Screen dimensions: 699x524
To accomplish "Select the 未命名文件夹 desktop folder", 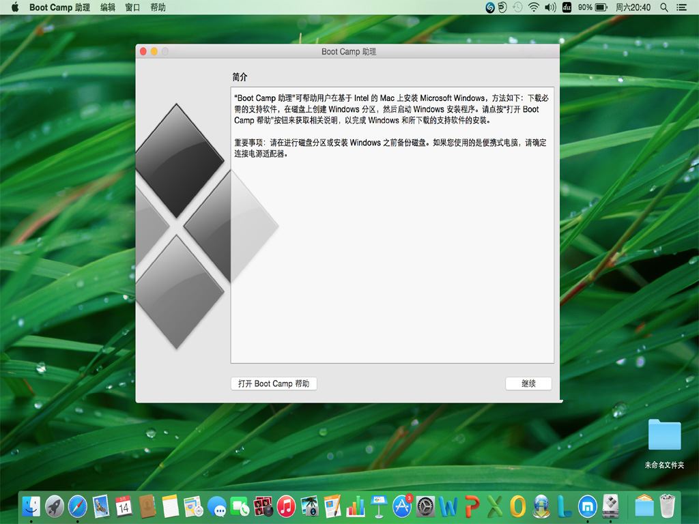I will (x=664, y=443).
